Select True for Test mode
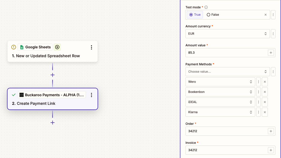The width and height of the screenshot is (281, 158). (195, 15)
